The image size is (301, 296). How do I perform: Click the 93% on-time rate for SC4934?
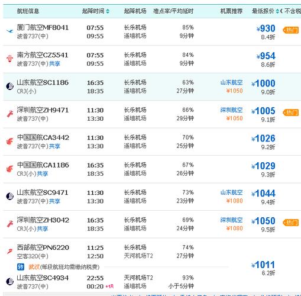pyautogui.click(x=188, y=278)
